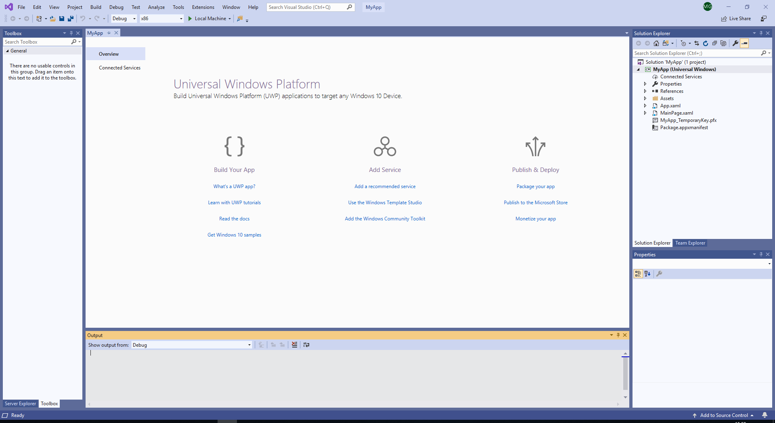The image size is (775, 423).
Task: Click Switch Views icon in Solution Explorer
Action: click(x=666, y=43)
